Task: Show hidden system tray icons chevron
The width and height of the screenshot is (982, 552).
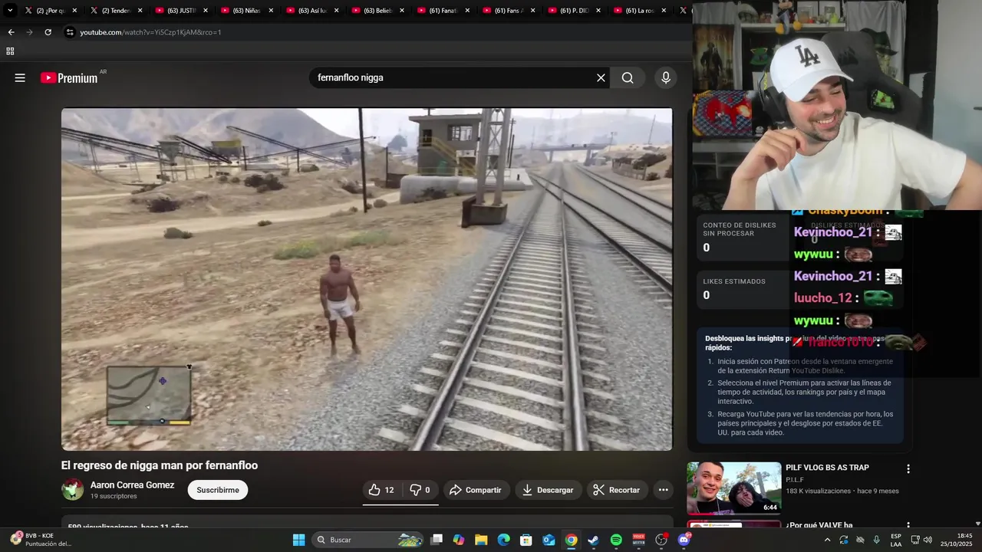Action: pyautogui.click(x=827, y=540)
